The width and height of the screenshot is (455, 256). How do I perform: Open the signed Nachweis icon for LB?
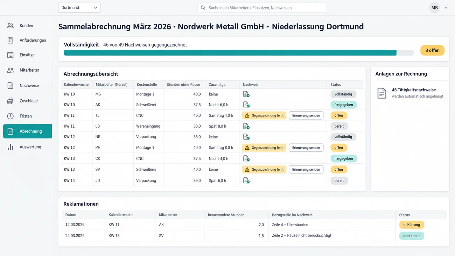click(246, 126)
